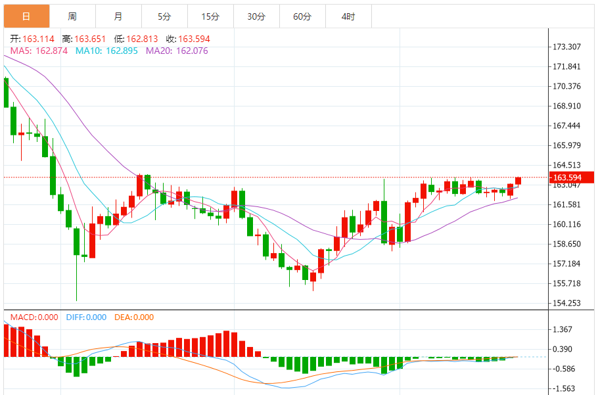The image size is (598, 395).
Task: Select the 15分 interval tab
Action: point(210,16)
